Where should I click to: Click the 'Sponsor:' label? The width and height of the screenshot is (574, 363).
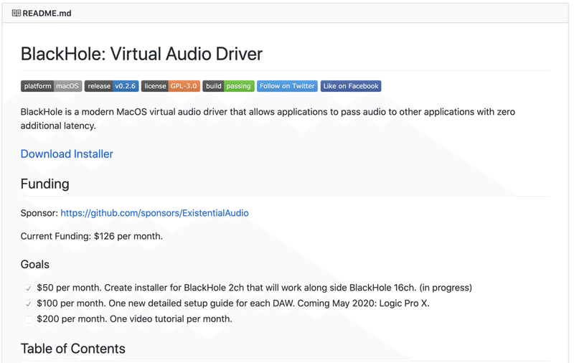tap(39, 213)
